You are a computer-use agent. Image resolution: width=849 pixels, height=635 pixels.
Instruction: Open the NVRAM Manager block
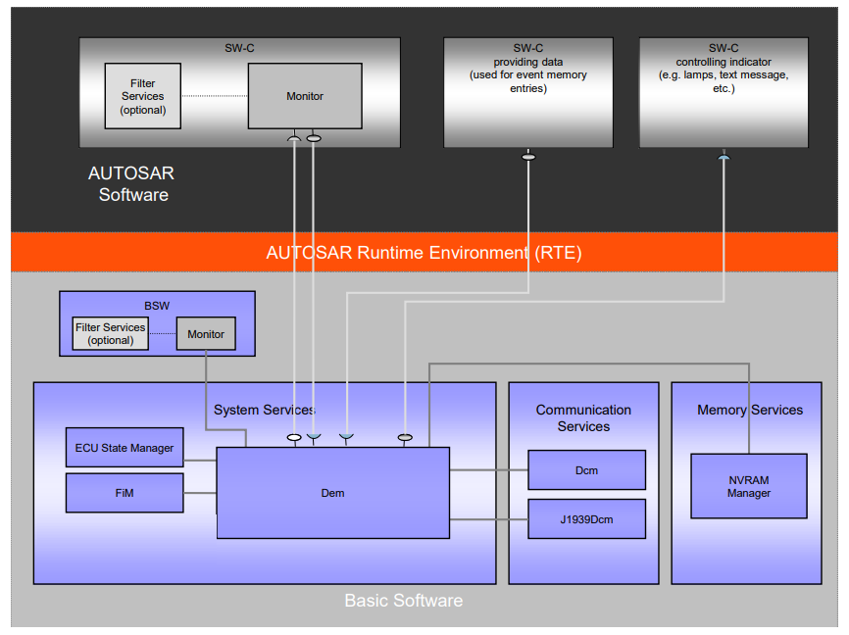[748, 486]
